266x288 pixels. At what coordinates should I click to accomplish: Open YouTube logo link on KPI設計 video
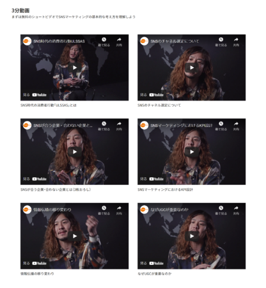(x=156, y=179)
